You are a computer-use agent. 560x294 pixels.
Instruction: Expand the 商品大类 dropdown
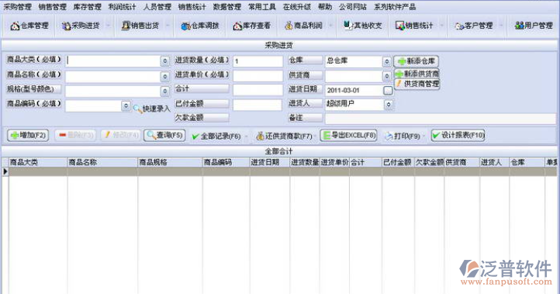[x=165, y=61]
